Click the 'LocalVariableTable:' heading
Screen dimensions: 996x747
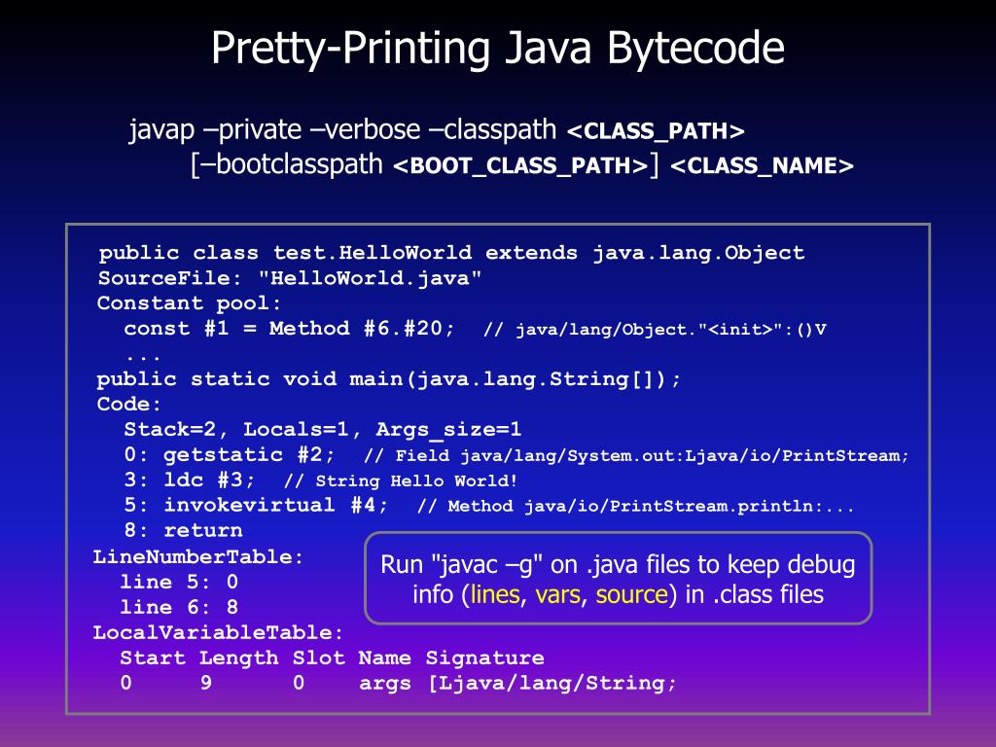(x=218, y=632)
